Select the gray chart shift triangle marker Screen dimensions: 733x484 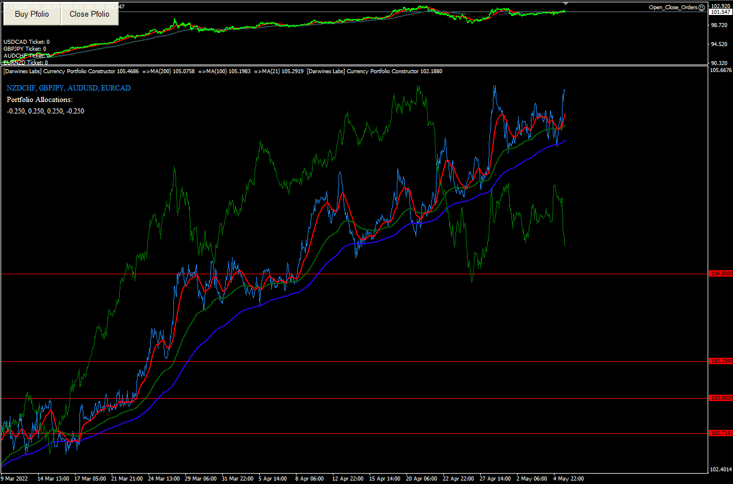click(565, 3)
